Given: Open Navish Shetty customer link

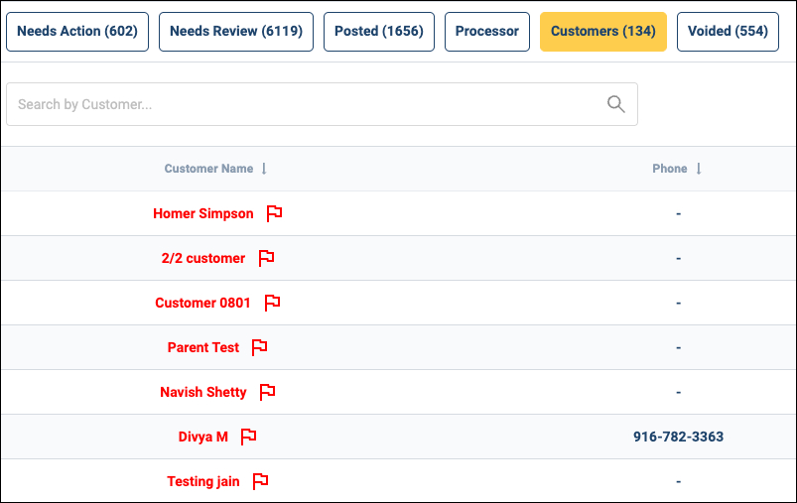Looking at the screenshot, I should click(203, 392).
